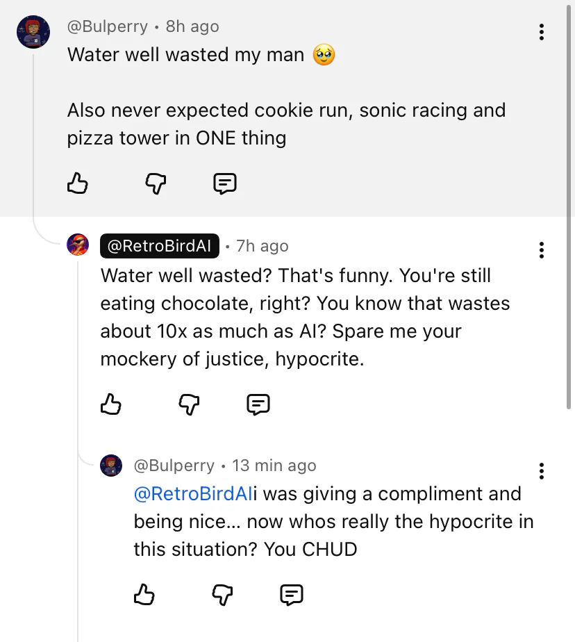The width and height of the screenshot is (575, 642).
Task: Click RetroBirdAI's profile avatar
Action: [x=78, y=245]
